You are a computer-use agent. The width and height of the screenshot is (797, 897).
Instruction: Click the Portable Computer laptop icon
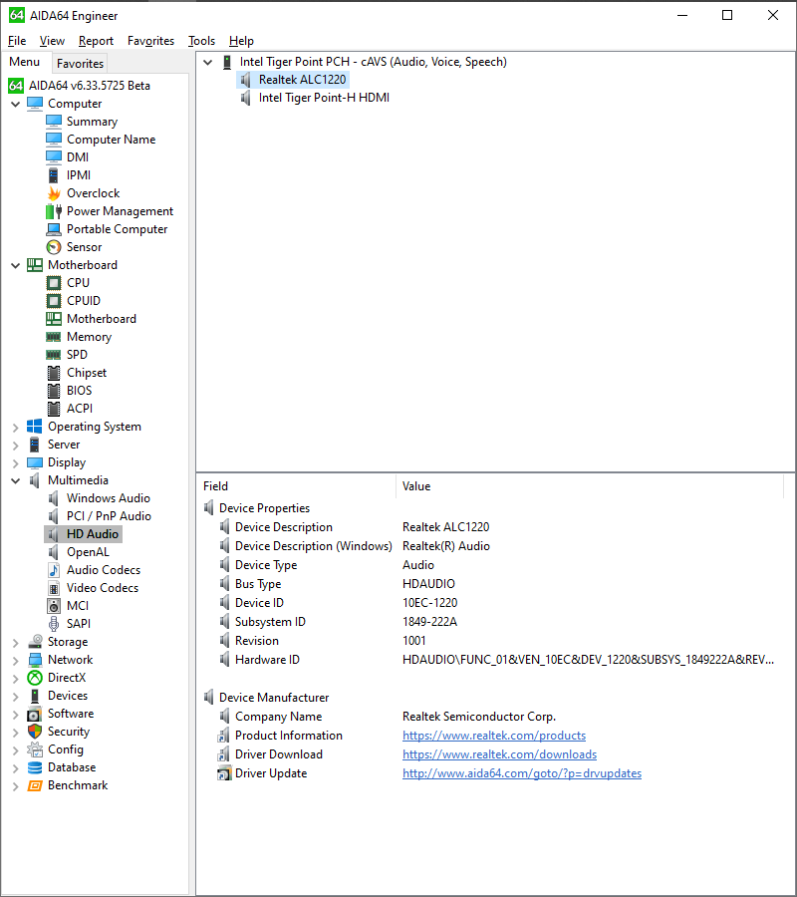pos(54,229)
